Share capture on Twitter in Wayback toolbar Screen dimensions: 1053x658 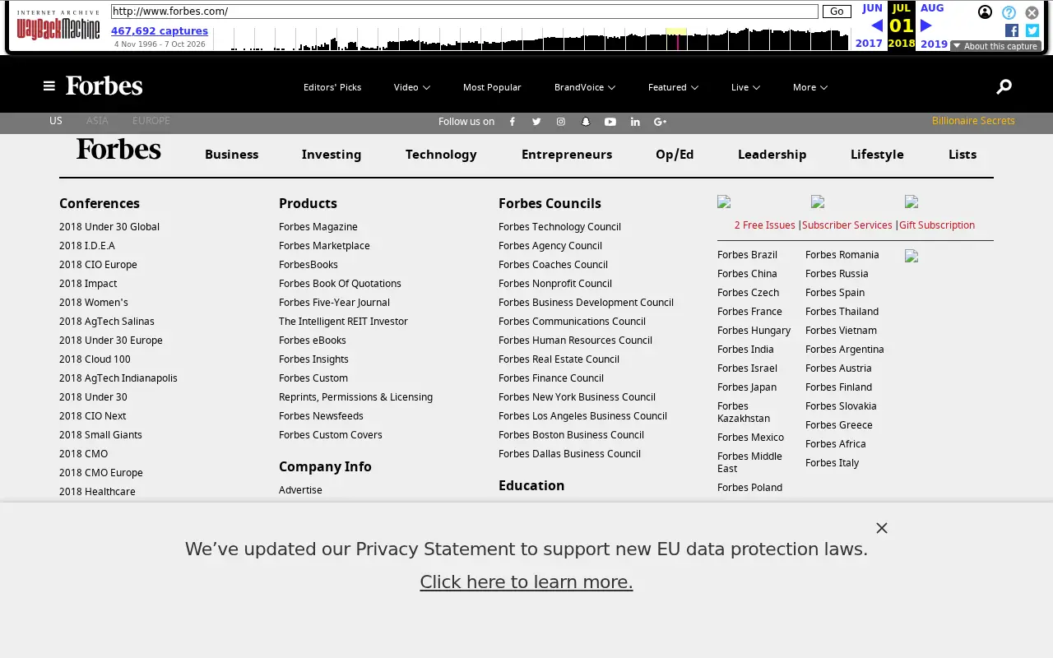tap(1032, 30)
